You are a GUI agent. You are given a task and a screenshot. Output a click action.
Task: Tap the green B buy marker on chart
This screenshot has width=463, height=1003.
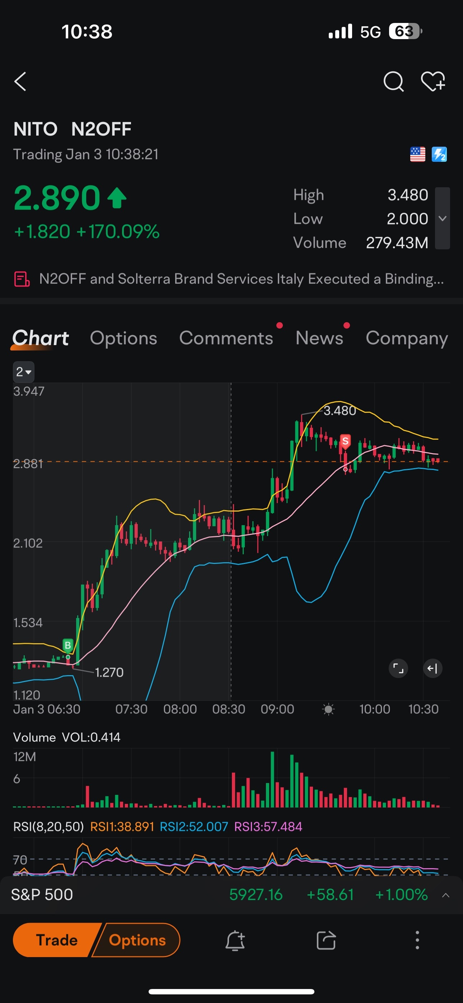point(68,645)
